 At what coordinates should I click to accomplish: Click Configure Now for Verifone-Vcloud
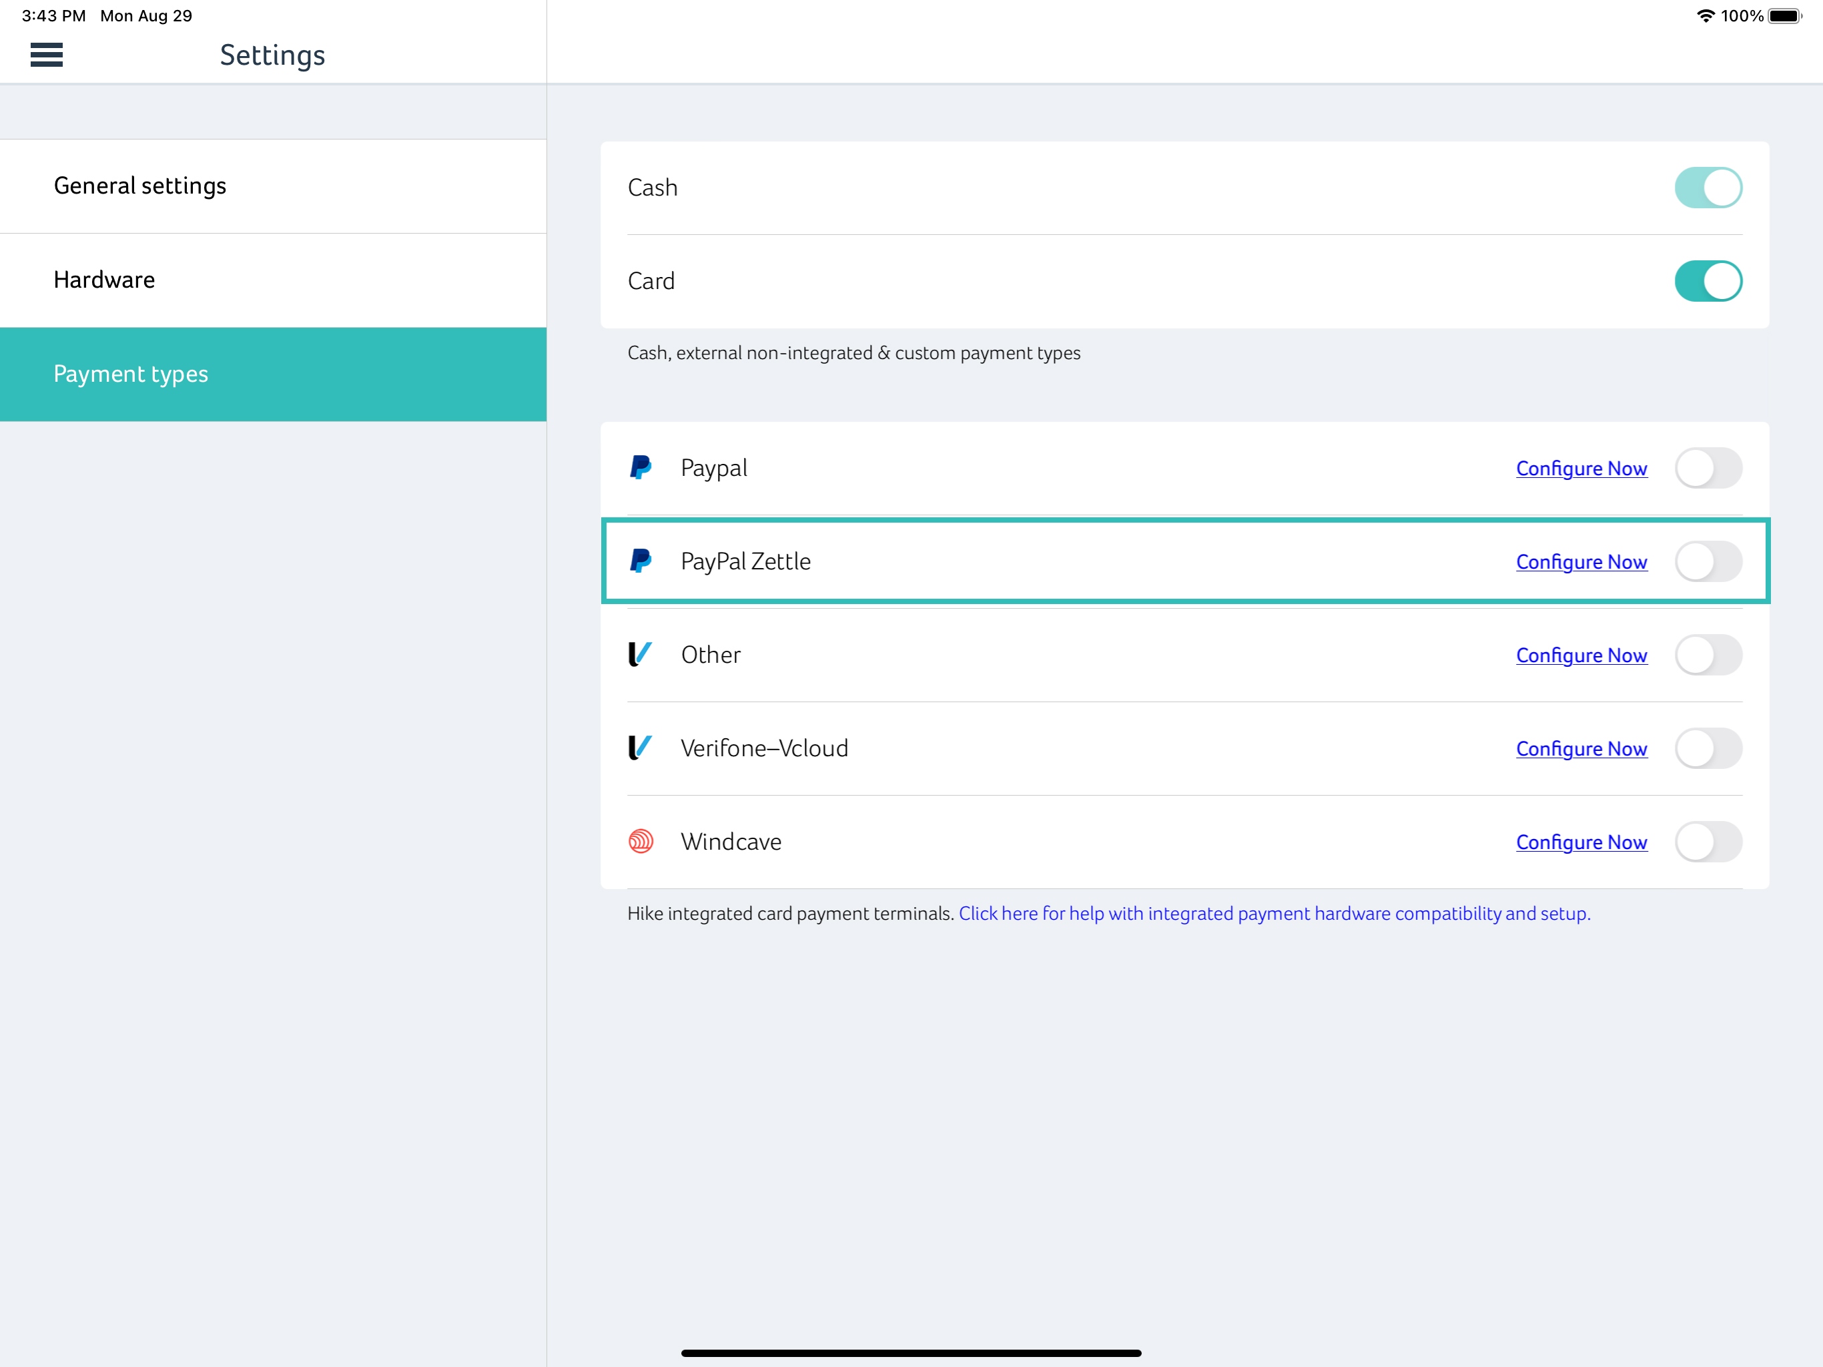coord(1581,749)
